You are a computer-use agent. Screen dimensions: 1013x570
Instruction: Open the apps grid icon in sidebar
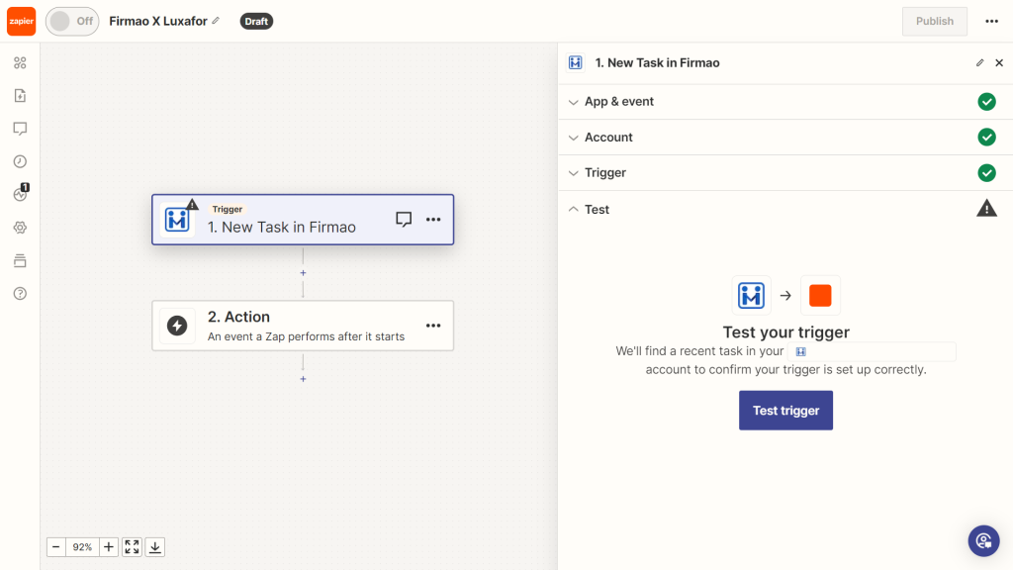point(20,62)
